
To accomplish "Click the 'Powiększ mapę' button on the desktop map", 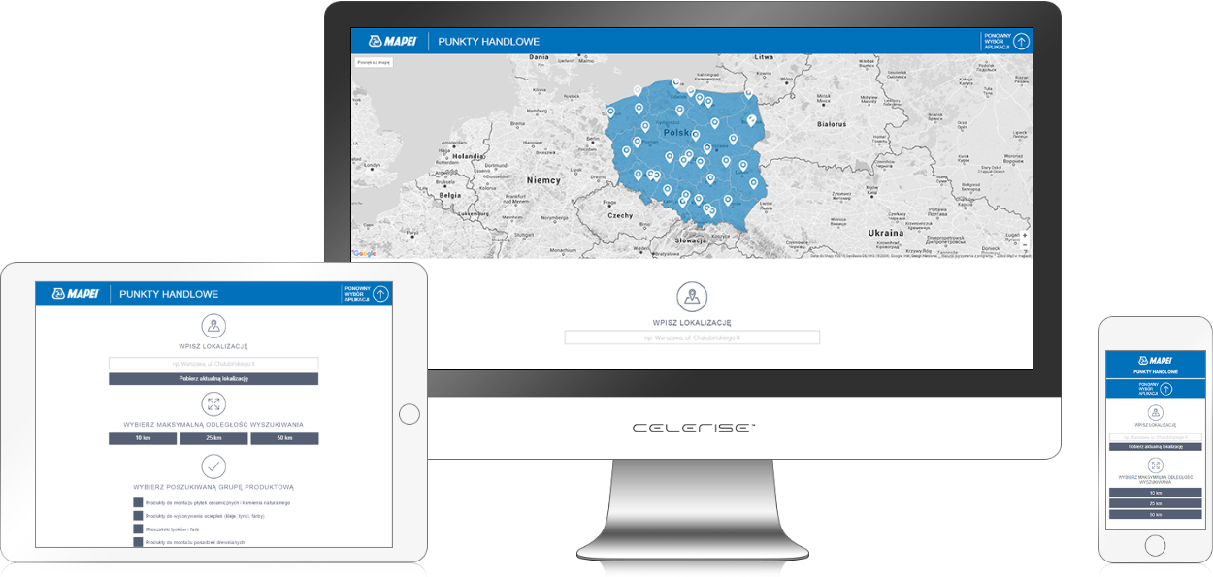I will [x=373, y=62].
